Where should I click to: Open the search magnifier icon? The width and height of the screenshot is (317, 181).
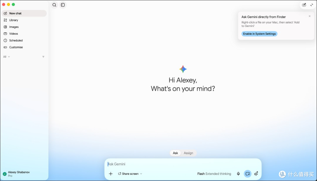tap(54, 5)
